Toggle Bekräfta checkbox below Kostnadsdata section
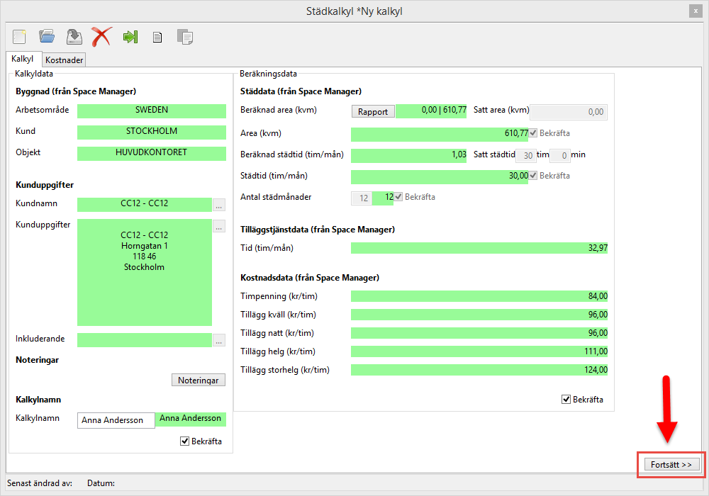 pos(566,400)
